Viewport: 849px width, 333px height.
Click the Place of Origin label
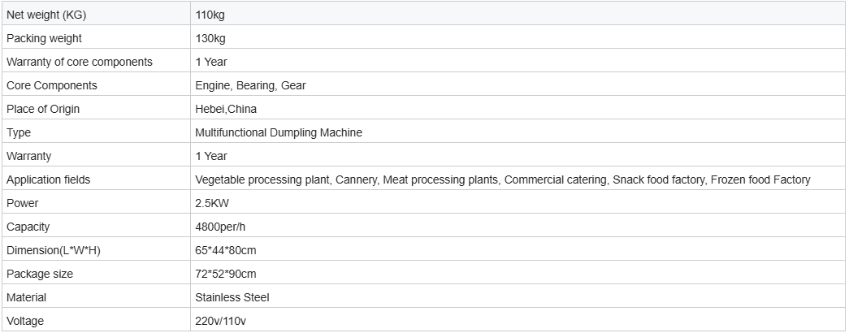43,109
